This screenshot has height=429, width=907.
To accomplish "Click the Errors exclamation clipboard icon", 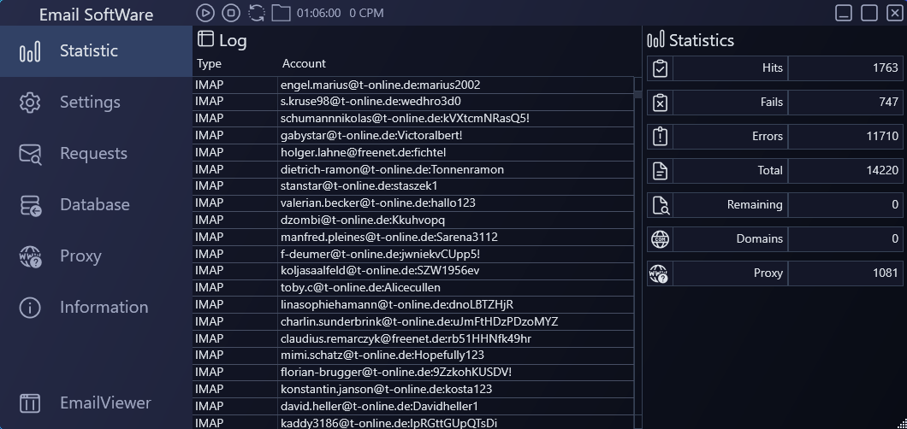I will [x=660, y=137].
